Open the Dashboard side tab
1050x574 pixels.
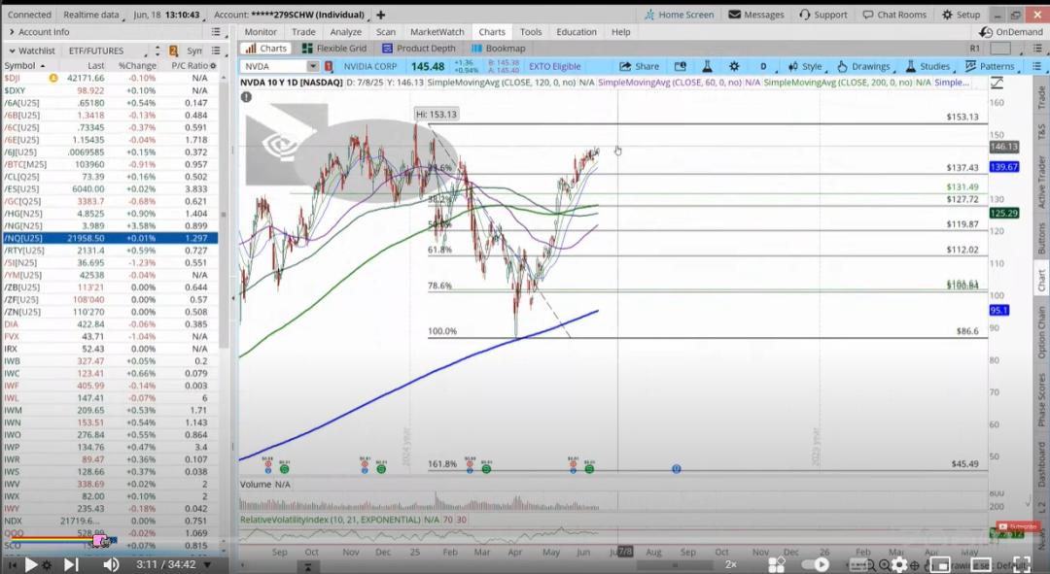1041,464
